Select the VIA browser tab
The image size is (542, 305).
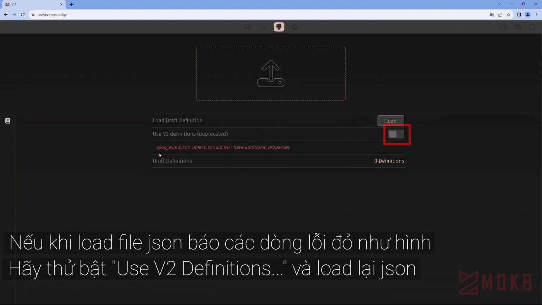(x=34, y=5)
